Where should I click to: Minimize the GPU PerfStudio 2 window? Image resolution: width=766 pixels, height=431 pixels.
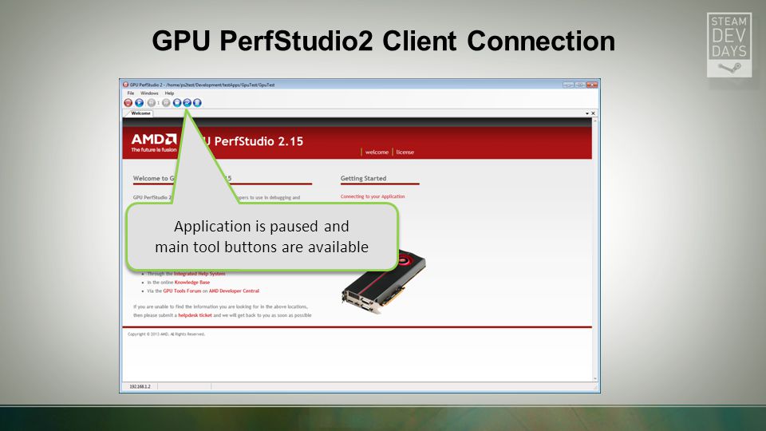coord(568,85)
